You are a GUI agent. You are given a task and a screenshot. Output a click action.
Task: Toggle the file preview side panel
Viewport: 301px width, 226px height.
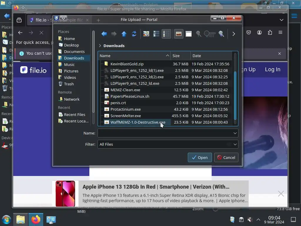pyautogui.click(x=188, y=34)
